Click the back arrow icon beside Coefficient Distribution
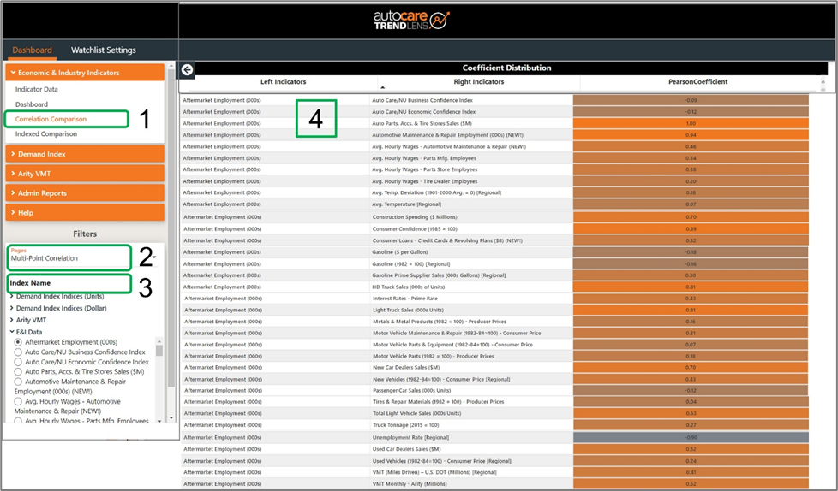The image size is (838, 491). [x=187, y=69]
